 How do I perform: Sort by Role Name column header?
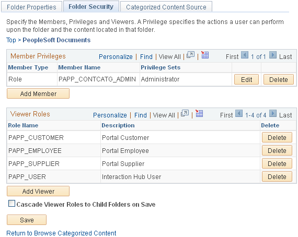tap(23, 125)
